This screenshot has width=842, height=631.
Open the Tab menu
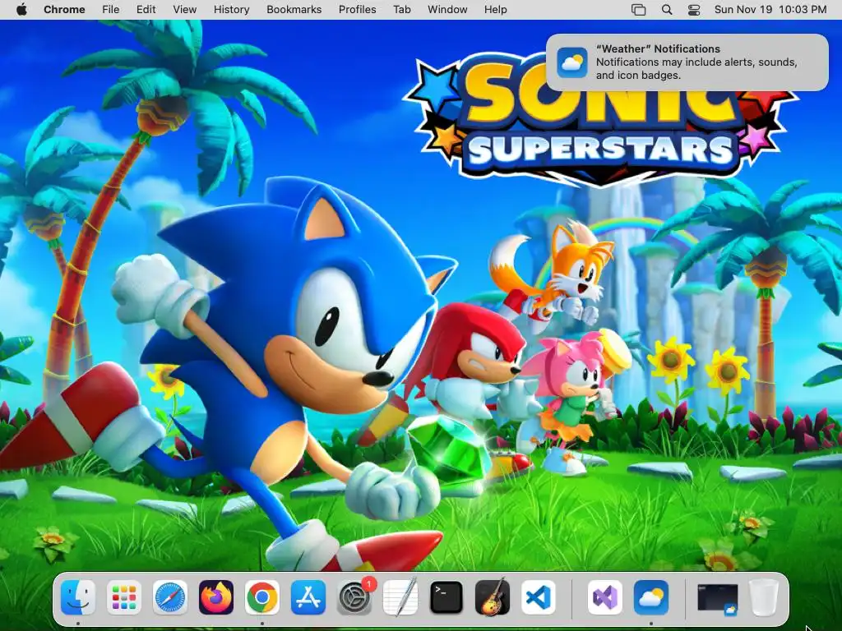pos(401,10)
